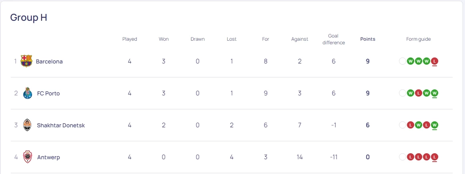Select FC Porto's red loss form badge

coord(419,93)
